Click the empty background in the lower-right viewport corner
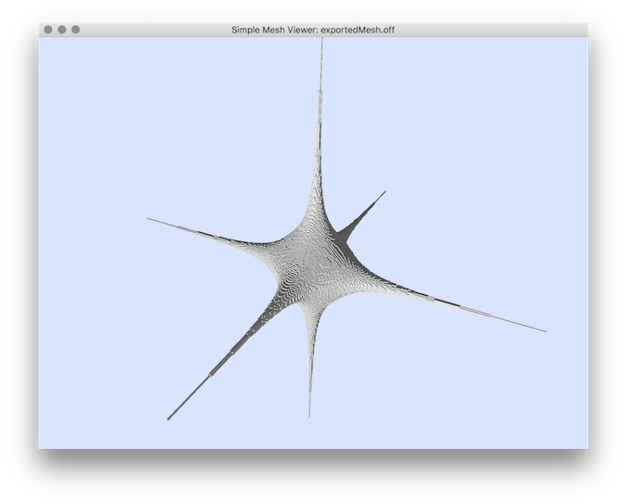The width and height of the screenshot is (627, 504). click(539, 408)
